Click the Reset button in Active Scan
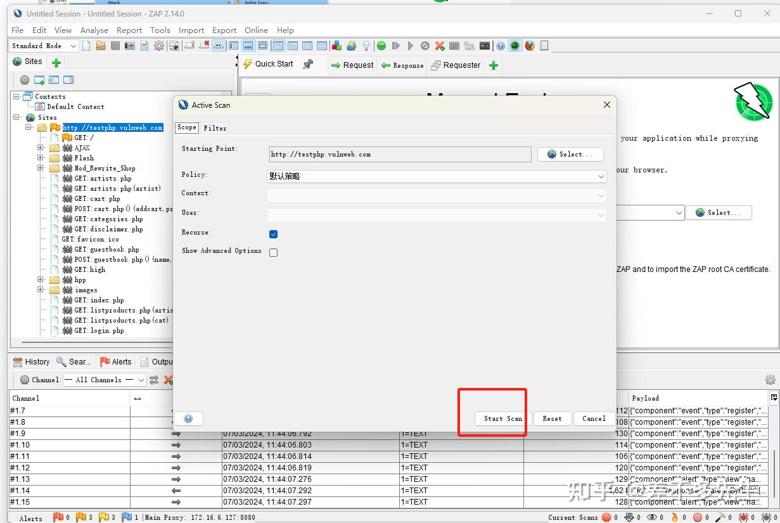This screenshot has height=523, width=780. click(552, 418)
